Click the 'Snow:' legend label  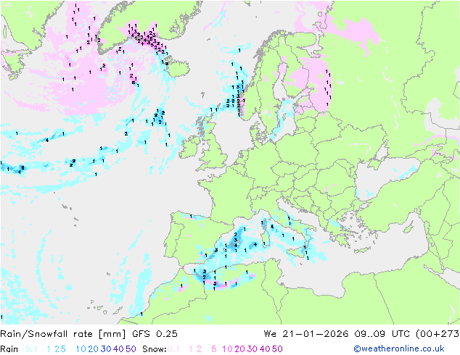(x=155, y=349)
